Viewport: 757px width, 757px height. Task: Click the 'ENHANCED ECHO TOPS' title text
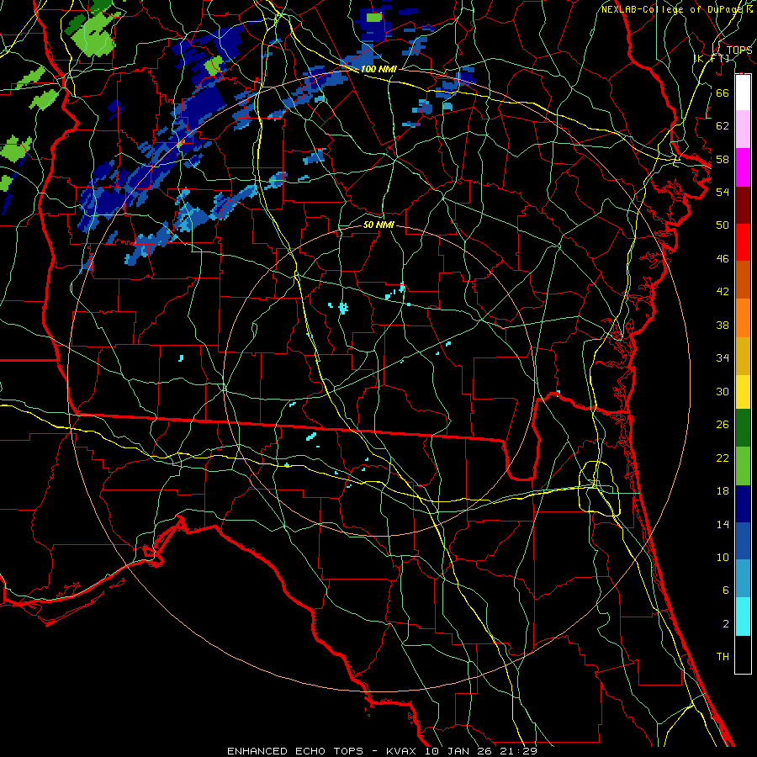point(295,751)
